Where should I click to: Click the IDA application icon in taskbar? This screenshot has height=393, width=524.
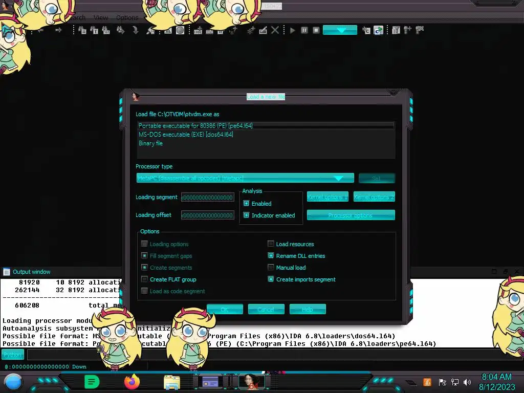252,382
